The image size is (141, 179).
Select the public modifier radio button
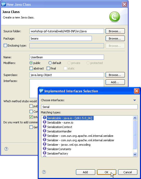[x=31, y=63]
